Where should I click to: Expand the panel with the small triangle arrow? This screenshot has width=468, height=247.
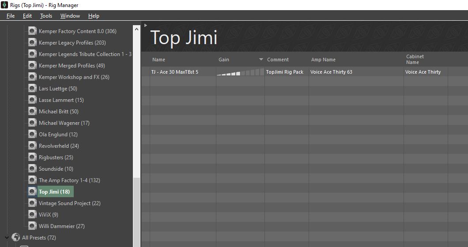pos(145,25)
